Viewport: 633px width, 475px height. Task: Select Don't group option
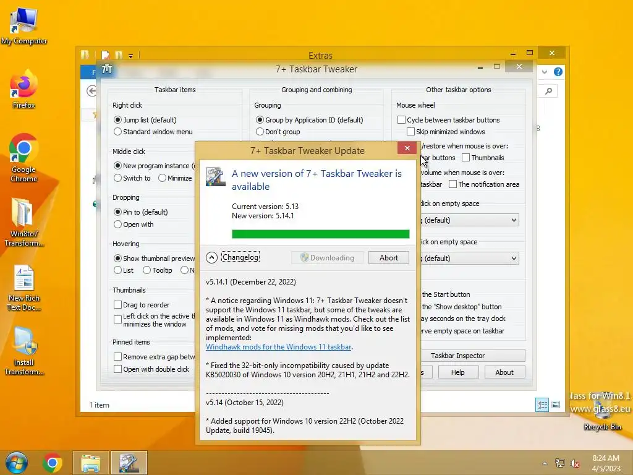260,132
